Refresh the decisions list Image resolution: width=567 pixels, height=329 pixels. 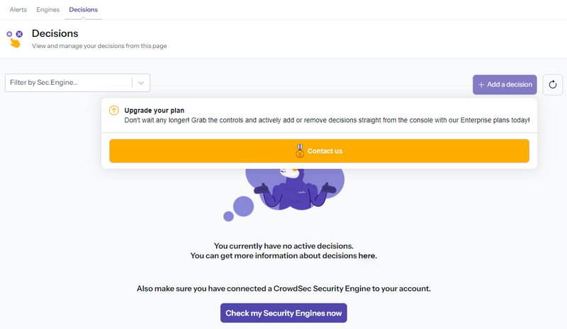point(553,85)
